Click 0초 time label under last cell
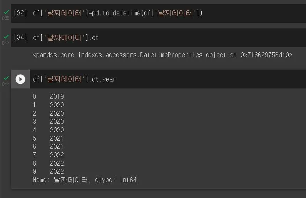Image resolution: width=306 pixels, height=198 pixels. point(6,83)
